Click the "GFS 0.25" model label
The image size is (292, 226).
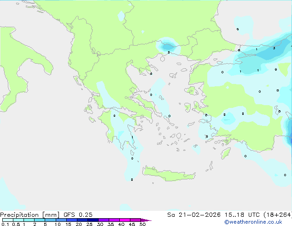pyautogui.click(x=78, y=215)
